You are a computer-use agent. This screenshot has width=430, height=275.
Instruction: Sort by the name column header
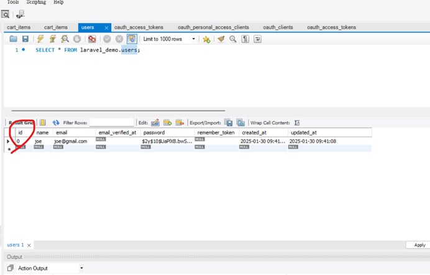[x=43, y=133]
